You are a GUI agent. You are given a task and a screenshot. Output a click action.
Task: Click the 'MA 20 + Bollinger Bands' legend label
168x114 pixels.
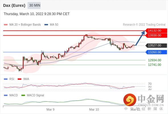(25, 25)
